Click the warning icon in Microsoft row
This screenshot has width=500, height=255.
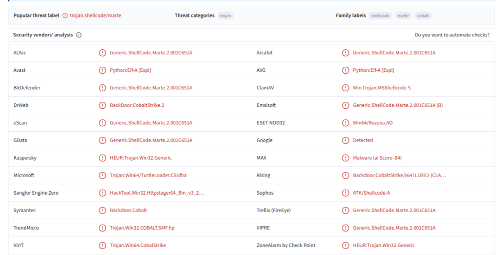click(102, 176)
